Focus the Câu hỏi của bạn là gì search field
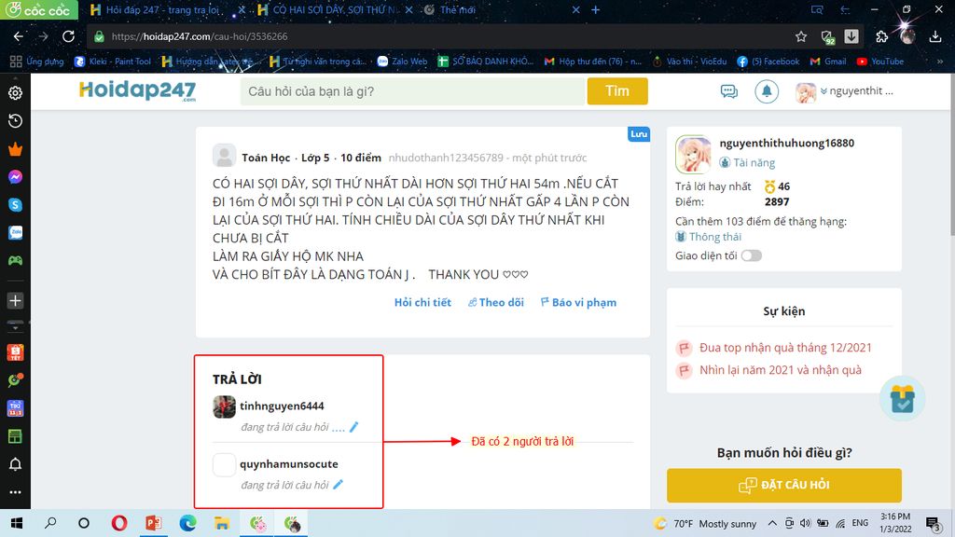 [x=413, y=91]
